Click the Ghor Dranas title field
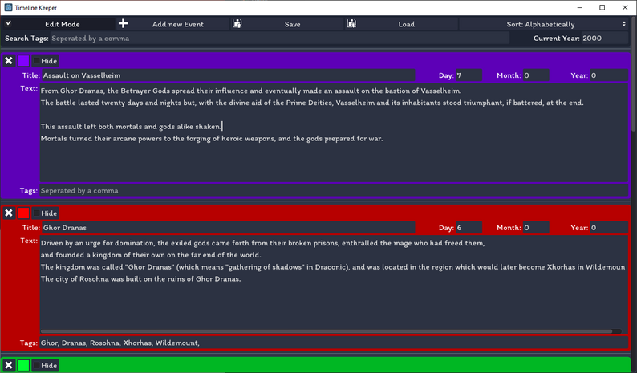 [229, 228]
